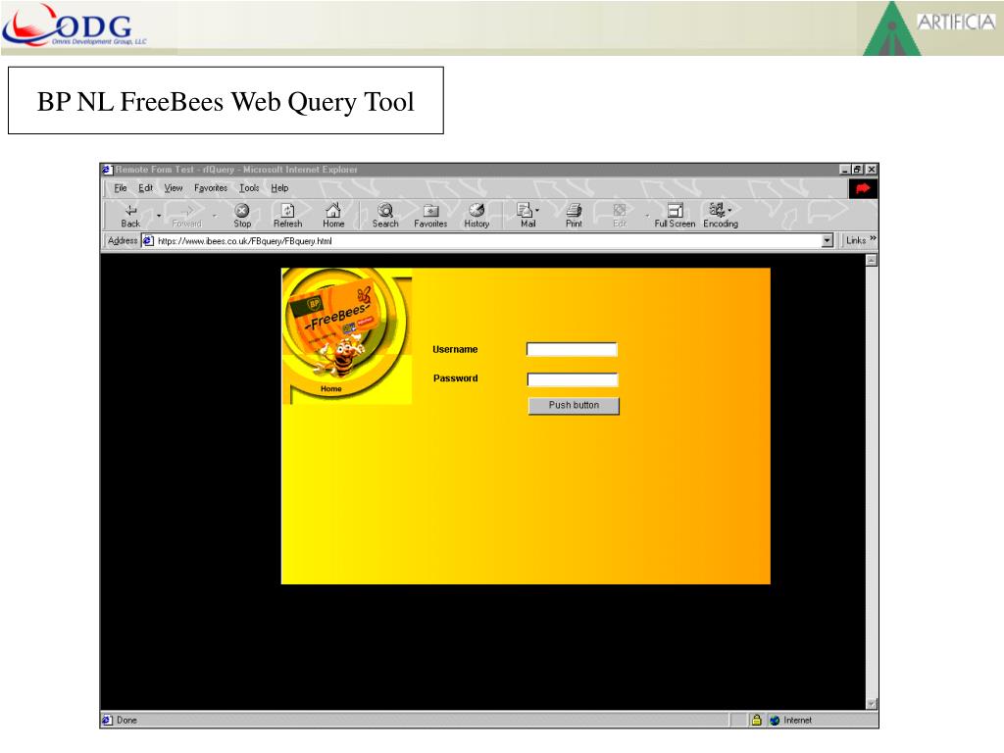The image size is (1004, 753).
Task: Click the IE logo in window title bar
Action: click(107, 170)
